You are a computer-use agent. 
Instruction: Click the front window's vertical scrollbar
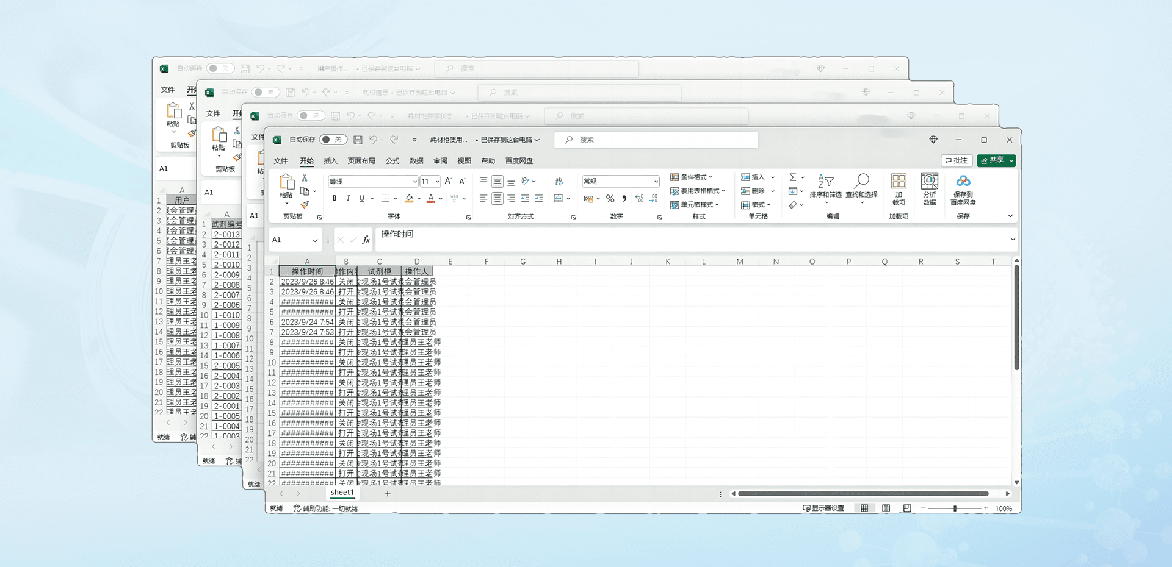[1016, 317]
